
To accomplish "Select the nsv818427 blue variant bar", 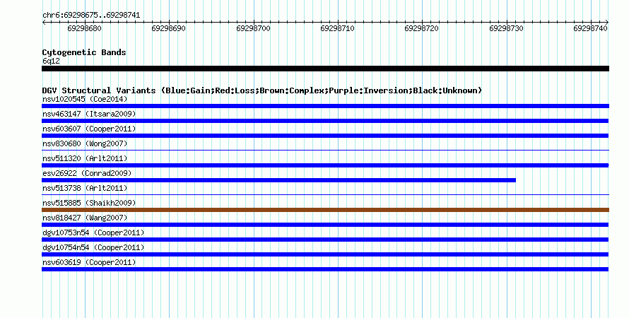I will point(325,225).
